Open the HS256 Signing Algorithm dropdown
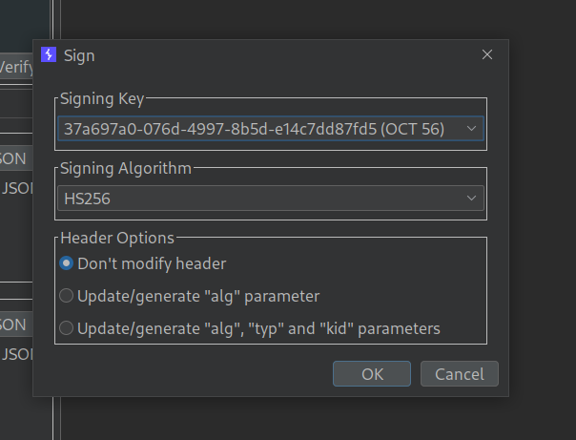The image size is (576, 440). click(257, 199)
